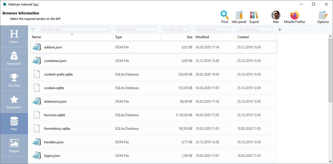Viewport: 333px width, 164px height.
Task: Add a new filter with plus icon
Action: [280, 30]
